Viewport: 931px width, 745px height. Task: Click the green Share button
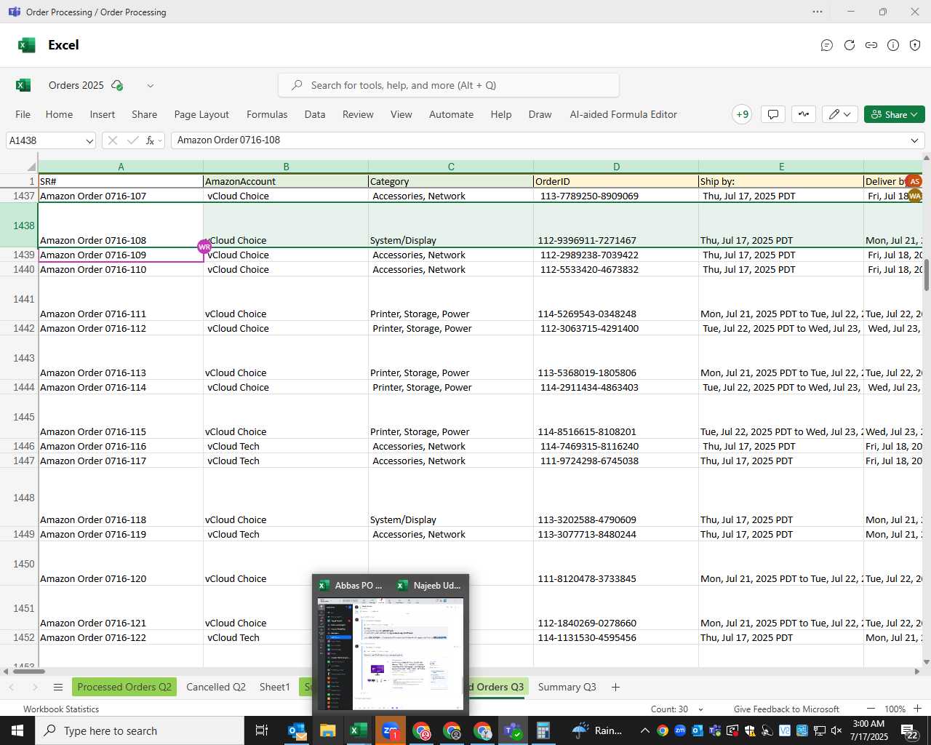tap(895, 114)
